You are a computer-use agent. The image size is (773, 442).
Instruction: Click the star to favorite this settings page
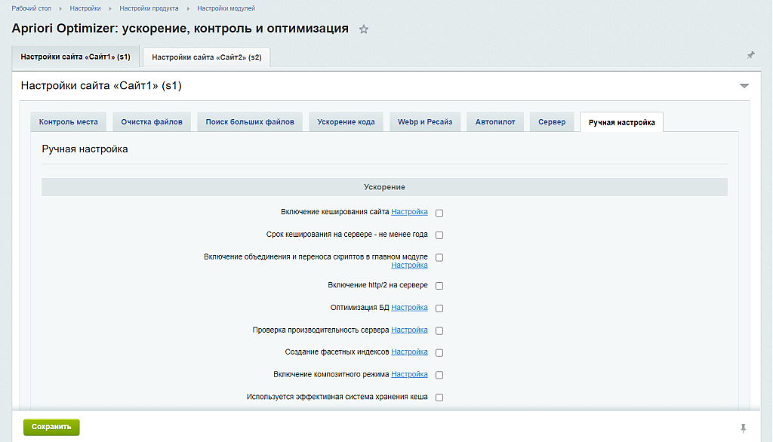tap(364, 29)
